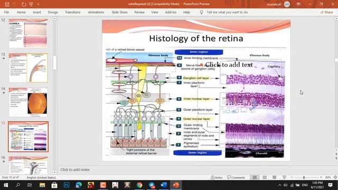This screenshot has width=338, height=190.
Task: Open the Help tab
Action: (x=186, y=12)
